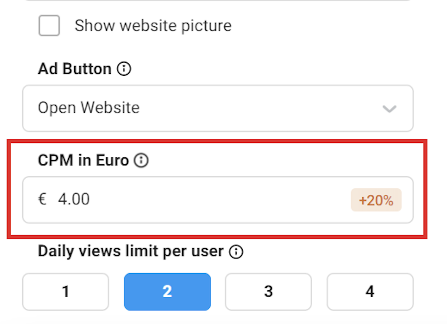Image resolution: width=447 pixels, height=324 pixels.
Task: Click the 'Open Website' selected value text
Action: click(89, 108)
